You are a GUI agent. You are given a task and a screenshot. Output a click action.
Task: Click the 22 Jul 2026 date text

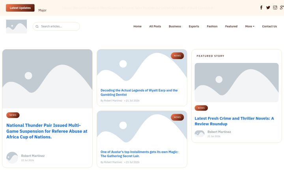(x=28, y=160)
